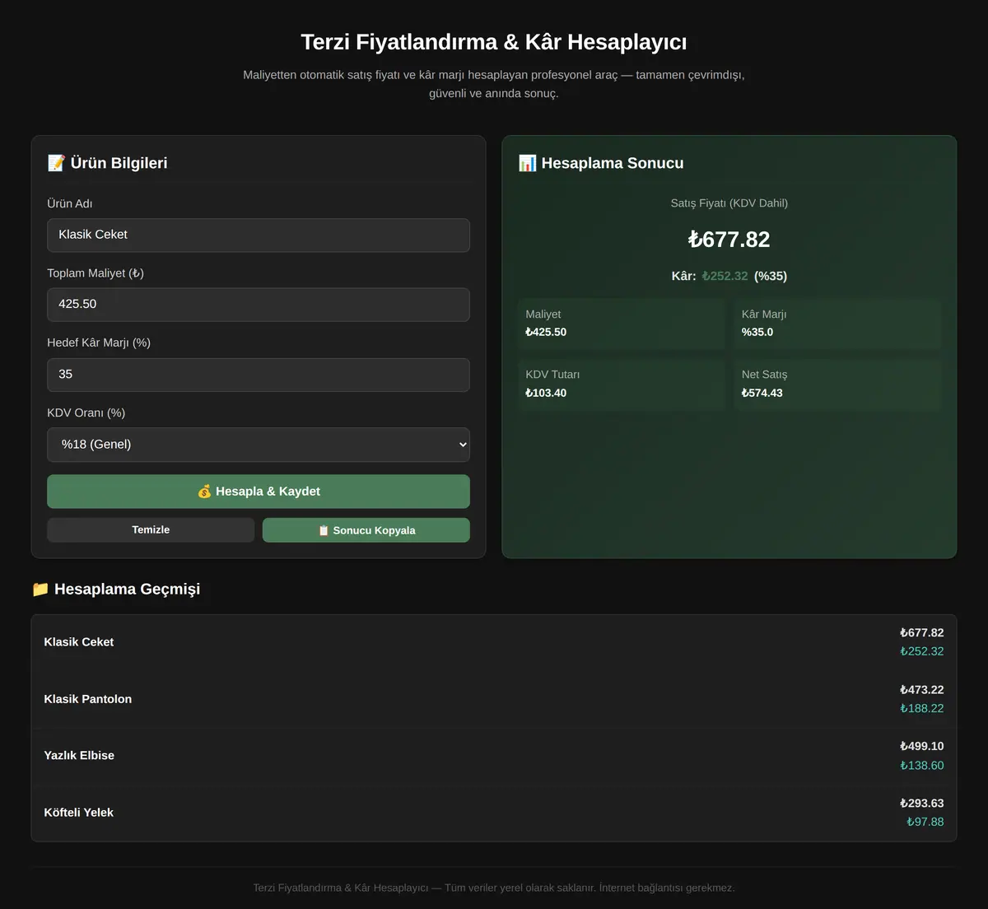Click the ₺473.22 price in history
Screen dimensions: 988x909
point(922,690)
